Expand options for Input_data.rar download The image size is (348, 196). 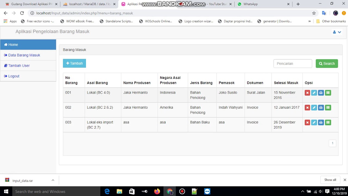point(53,180)
